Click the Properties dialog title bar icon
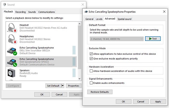 (x=86, y=12)
